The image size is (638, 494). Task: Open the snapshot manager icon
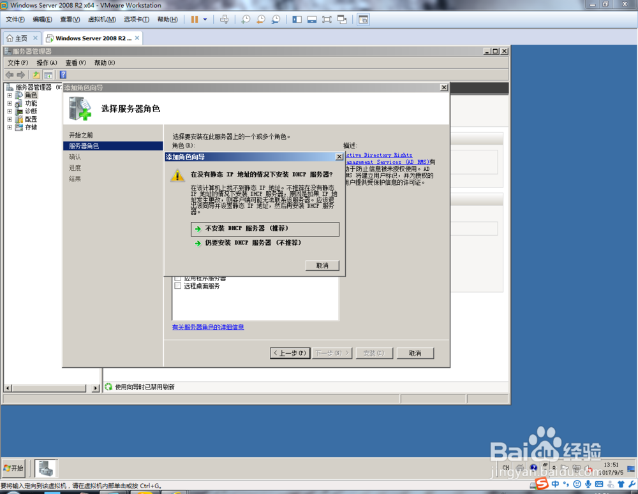click(276, 20)
